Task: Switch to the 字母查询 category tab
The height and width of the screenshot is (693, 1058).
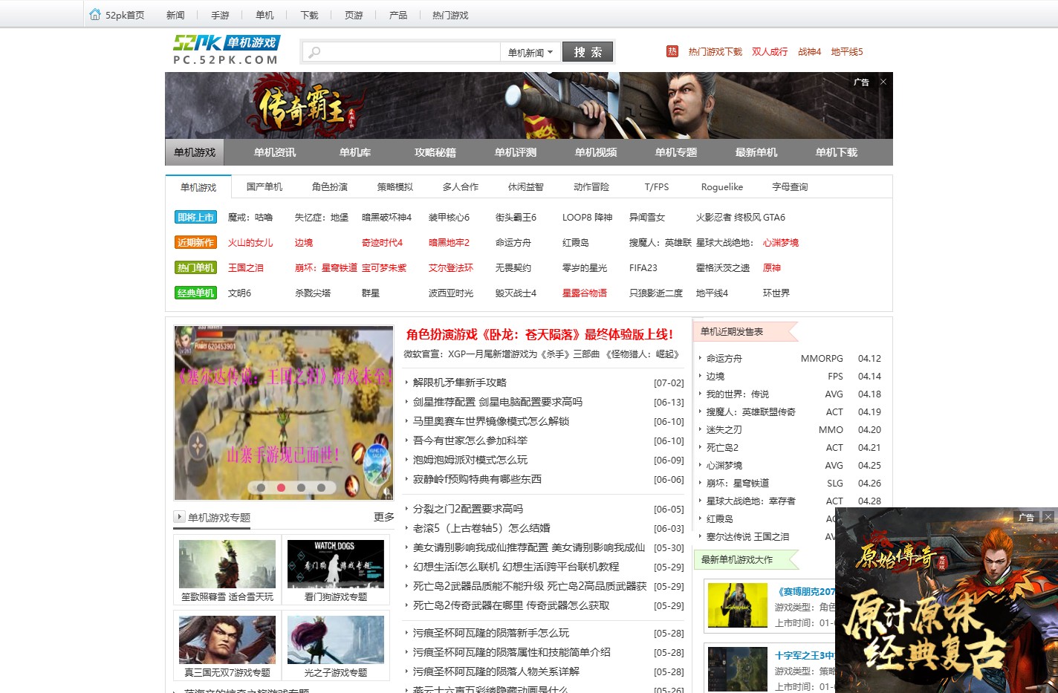Action: (x=790, y=187)
